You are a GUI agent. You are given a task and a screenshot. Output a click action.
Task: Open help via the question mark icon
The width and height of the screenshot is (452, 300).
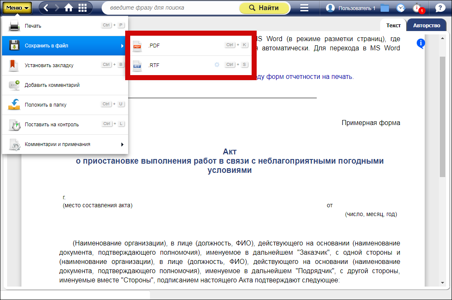(x=440, y=8)
